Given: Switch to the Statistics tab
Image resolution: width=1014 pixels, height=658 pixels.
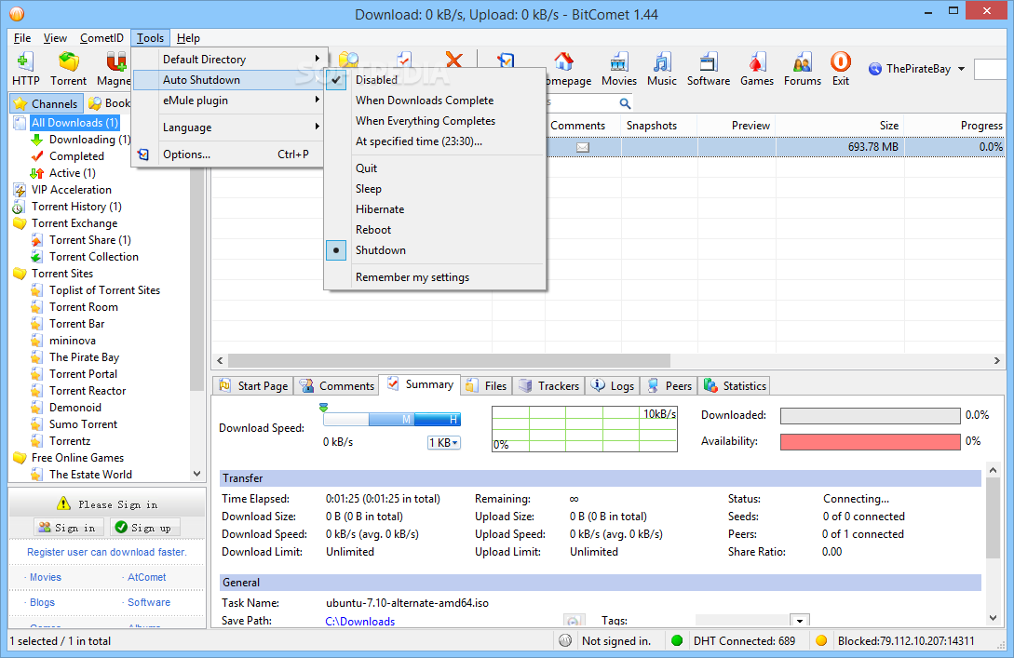Looking at the screenshot, I should click(x=736, y=386).
